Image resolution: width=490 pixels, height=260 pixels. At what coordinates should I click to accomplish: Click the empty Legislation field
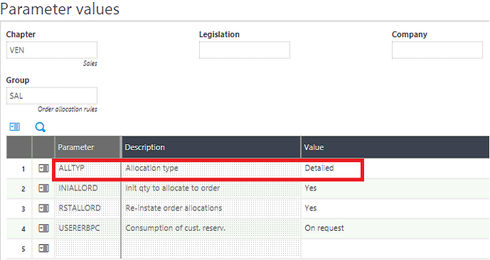click(x=245, y=50)
